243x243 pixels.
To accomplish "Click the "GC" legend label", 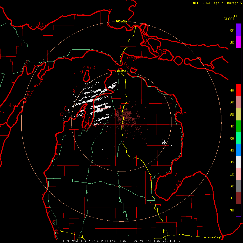I will pos(232,186).
